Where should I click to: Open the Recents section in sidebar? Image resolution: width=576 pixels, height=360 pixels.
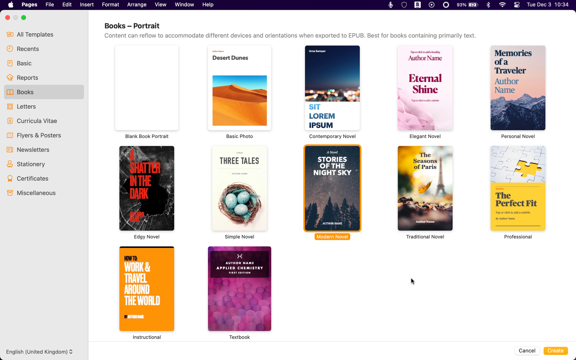pyautogui.click(x=10, y=49)
